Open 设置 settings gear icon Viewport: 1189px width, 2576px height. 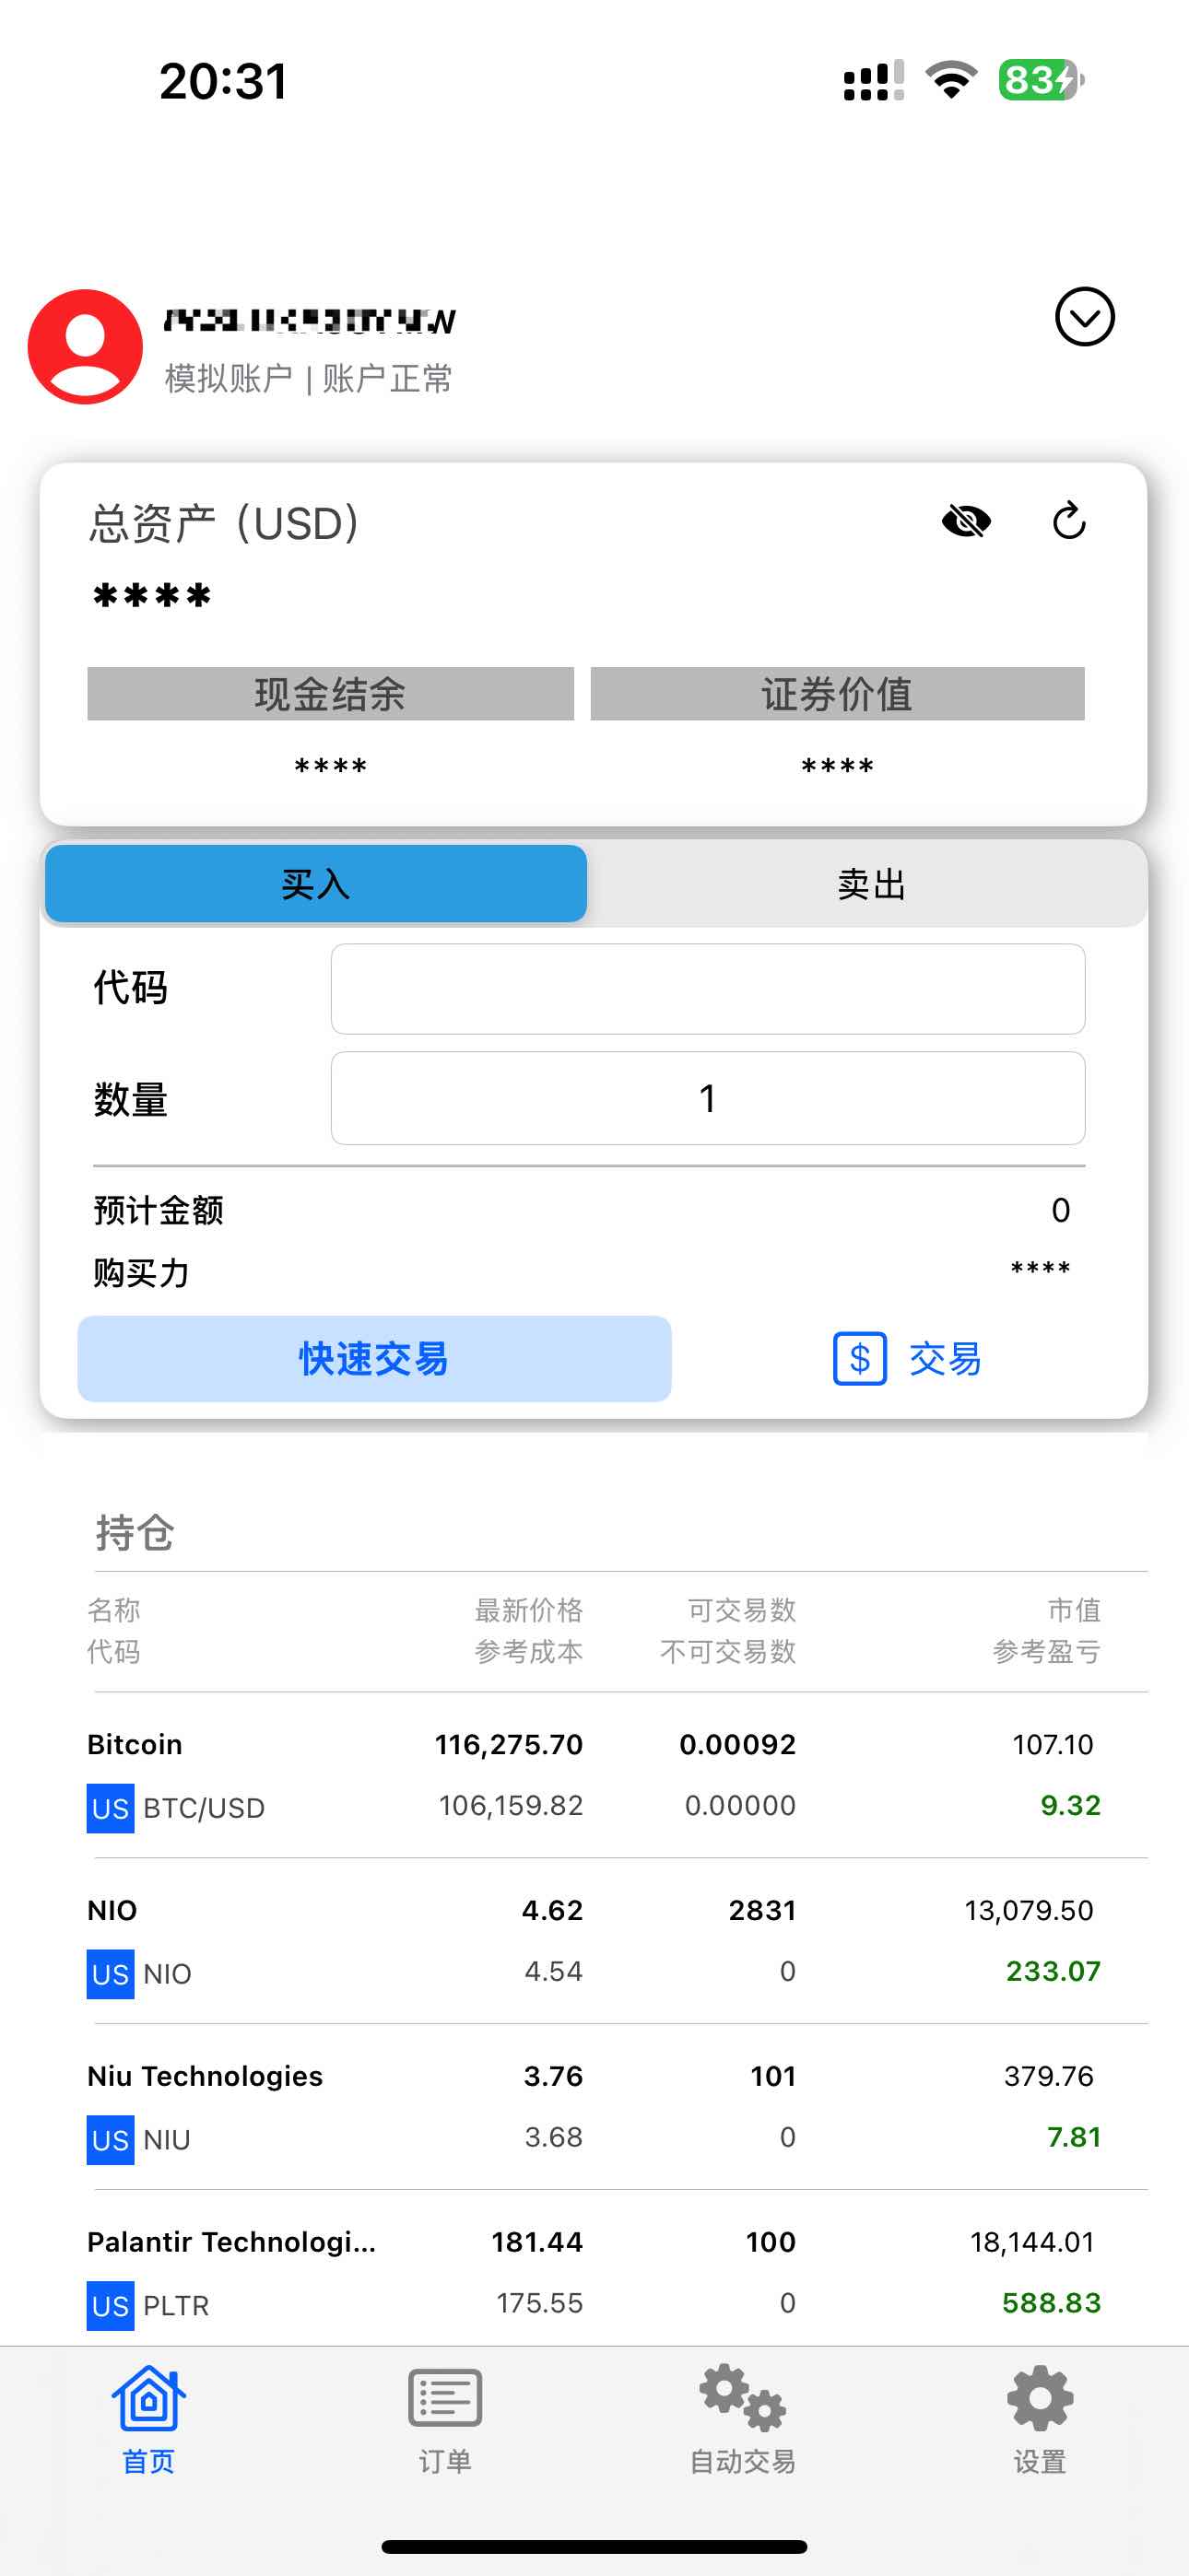click(1040, 2398)
